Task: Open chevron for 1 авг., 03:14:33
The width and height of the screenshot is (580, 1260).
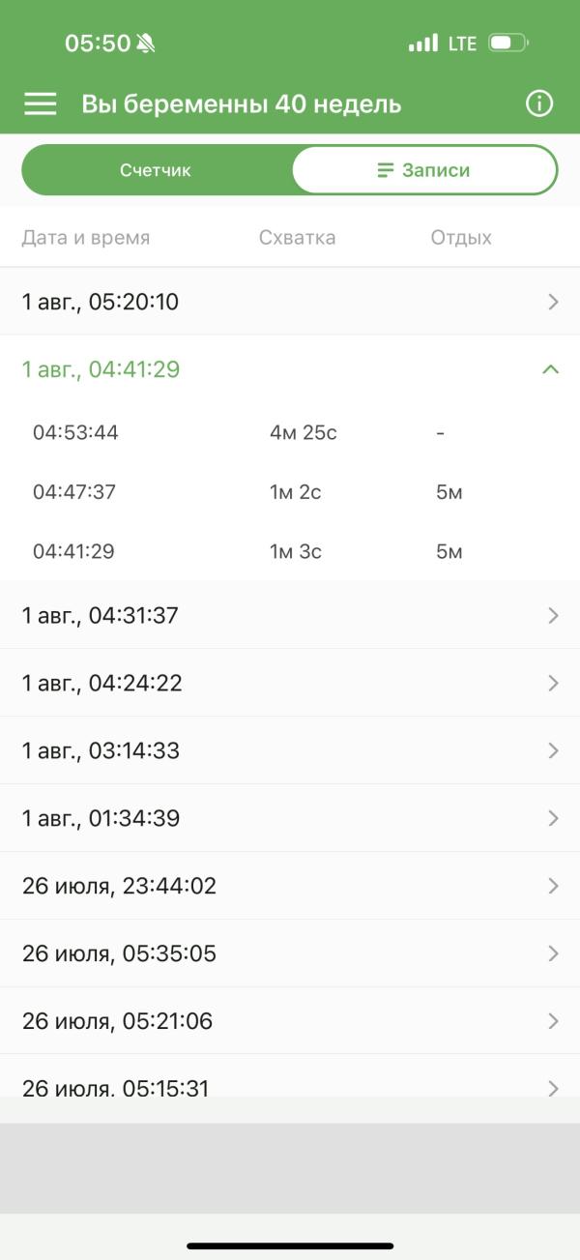Action: click(x=553, y=750)
